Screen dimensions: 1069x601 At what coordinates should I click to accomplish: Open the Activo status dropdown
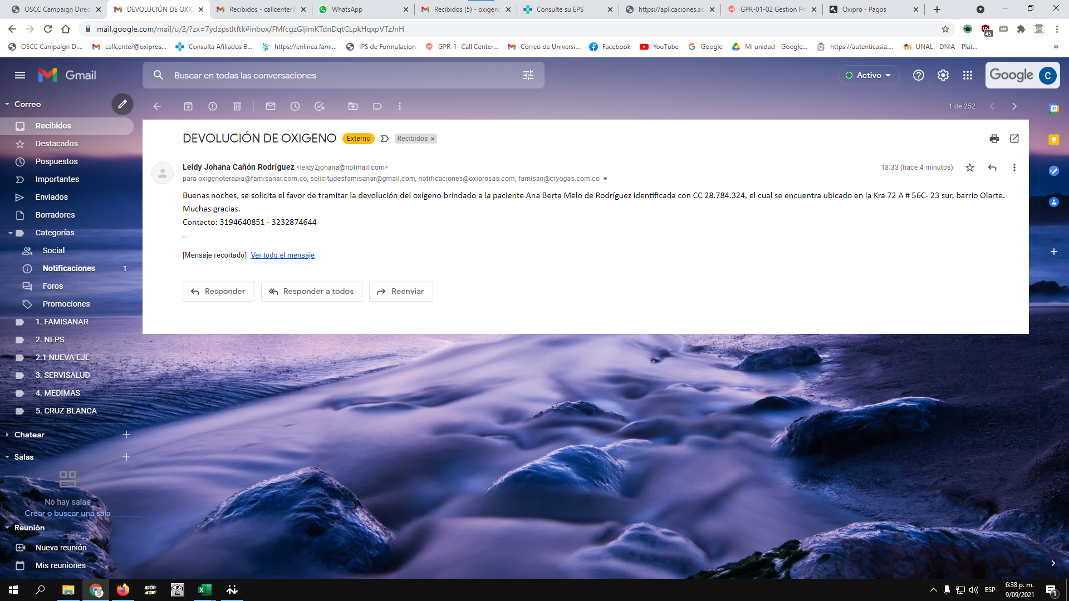(869, 75)
